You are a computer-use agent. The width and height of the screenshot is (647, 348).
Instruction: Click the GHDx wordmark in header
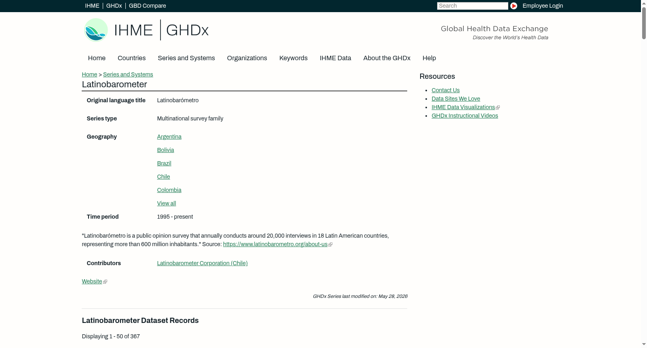[187, 30]
